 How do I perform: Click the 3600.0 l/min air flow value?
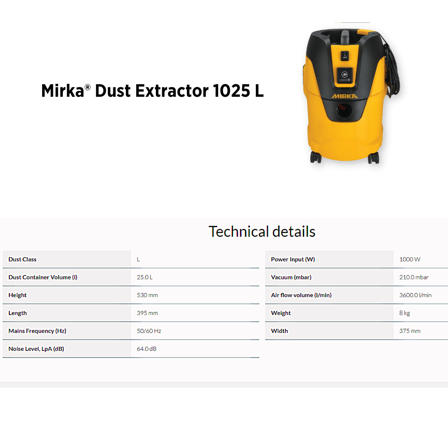pos(415,295)
